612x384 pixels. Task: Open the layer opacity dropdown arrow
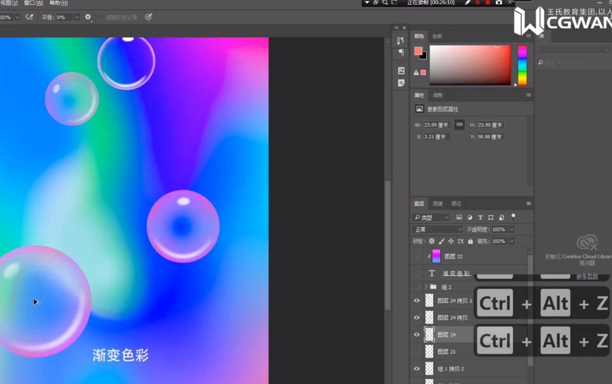pyautogui.click(x=512, y=229)
